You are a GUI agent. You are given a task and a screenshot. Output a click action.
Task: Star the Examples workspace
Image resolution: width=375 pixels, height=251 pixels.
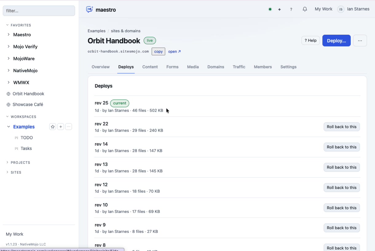(53, 127)
